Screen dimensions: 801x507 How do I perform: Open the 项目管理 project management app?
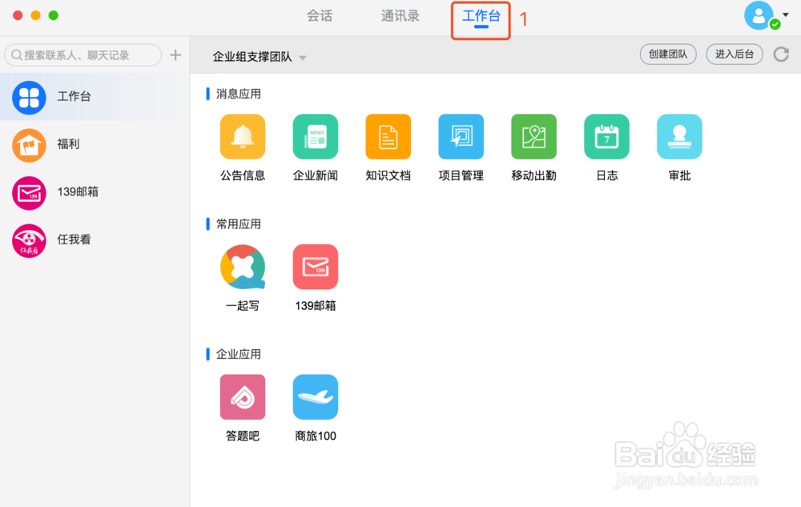click(x=461, y=136)
